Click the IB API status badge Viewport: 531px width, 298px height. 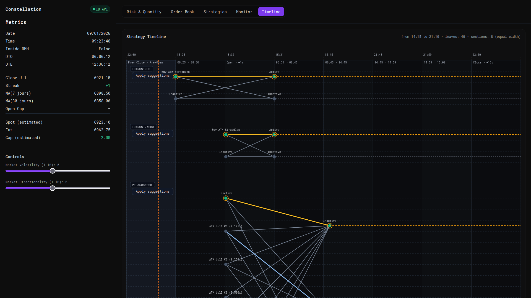100,9
